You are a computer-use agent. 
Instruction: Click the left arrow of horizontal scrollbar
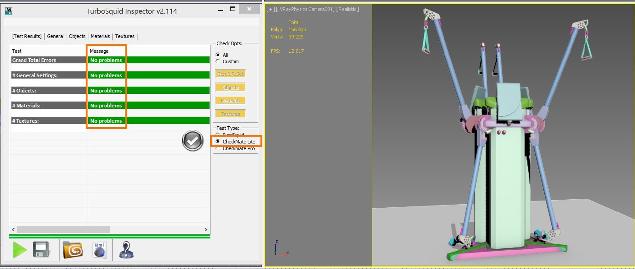(13, 230)
